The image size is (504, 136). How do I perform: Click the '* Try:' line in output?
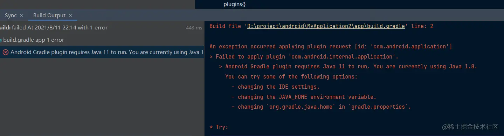[x=219, y=127]
